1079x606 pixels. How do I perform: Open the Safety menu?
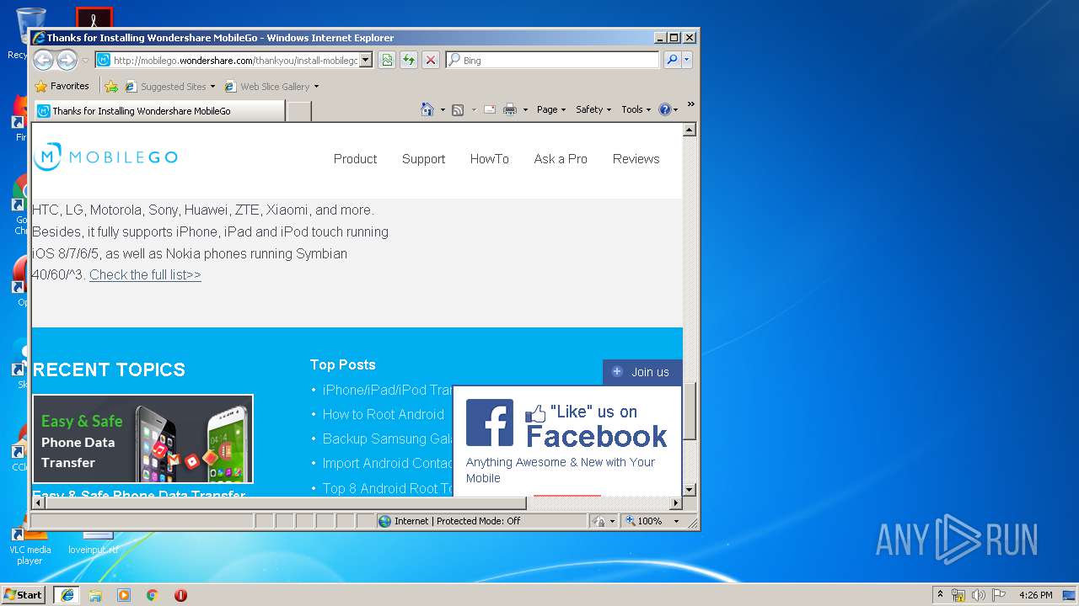coord(593,109)
